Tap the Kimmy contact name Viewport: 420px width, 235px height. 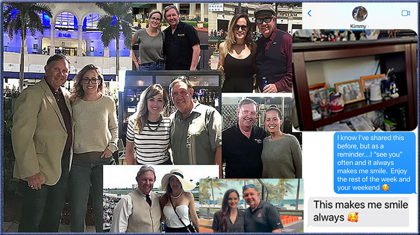point(358,26)
